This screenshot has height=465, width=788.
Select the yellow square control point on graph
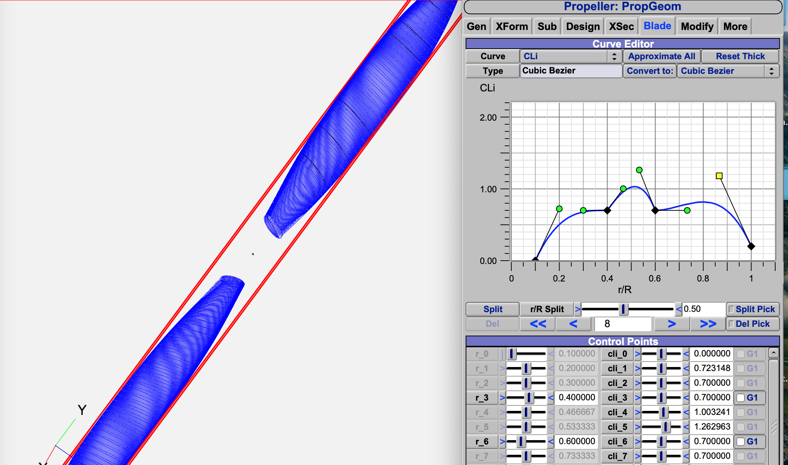point(719,176)
